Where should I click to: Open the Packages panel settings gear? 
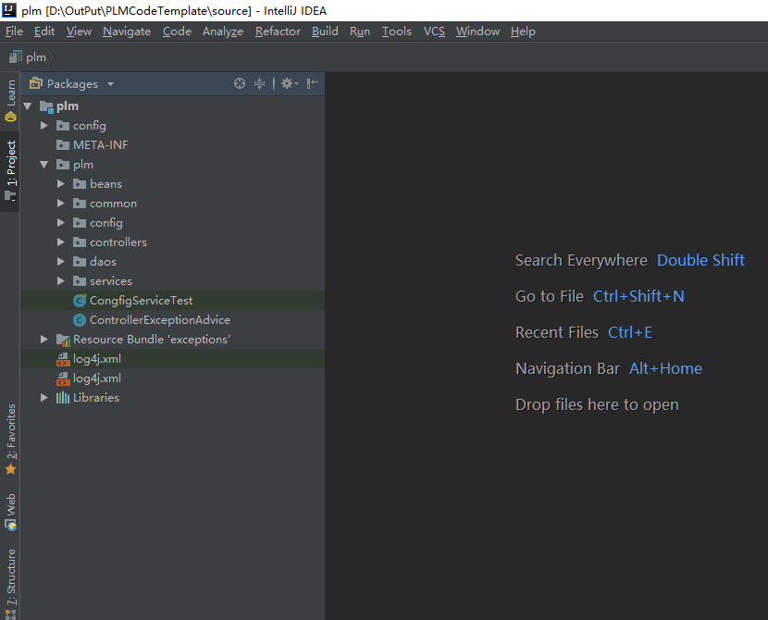pos(287,83)
